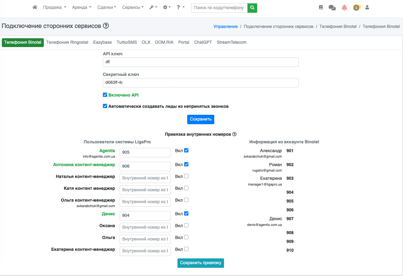The height and width of the screenshot is (276, 403).
Task: Expand the gear settings dropdown
Action: coord(167,7)
